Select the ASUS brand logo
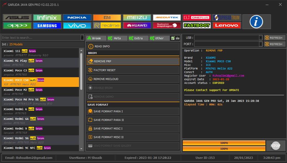This screenshot has width=287, height=163. coord(17,18)
